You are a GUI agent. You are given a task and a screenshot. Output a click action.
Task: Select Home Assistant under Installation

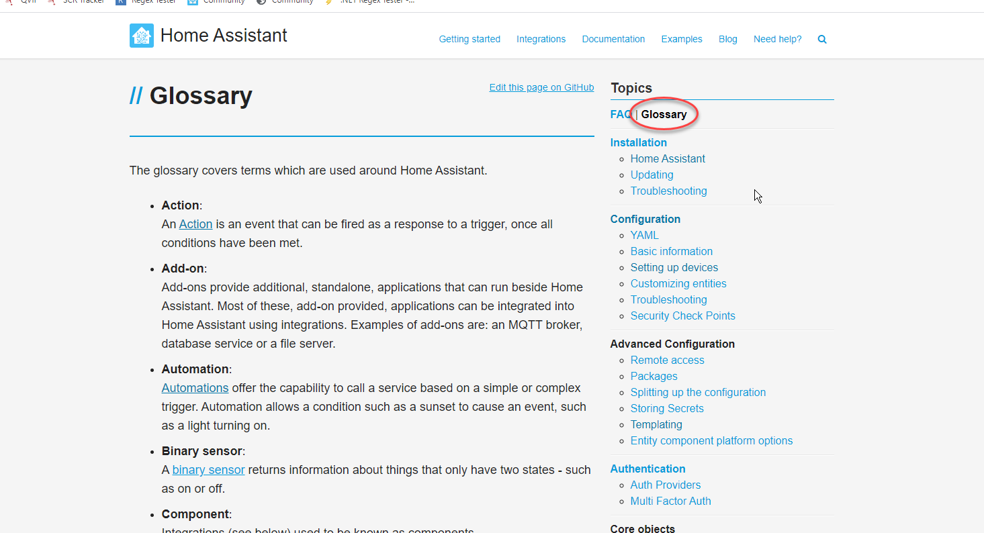point(668,158)
